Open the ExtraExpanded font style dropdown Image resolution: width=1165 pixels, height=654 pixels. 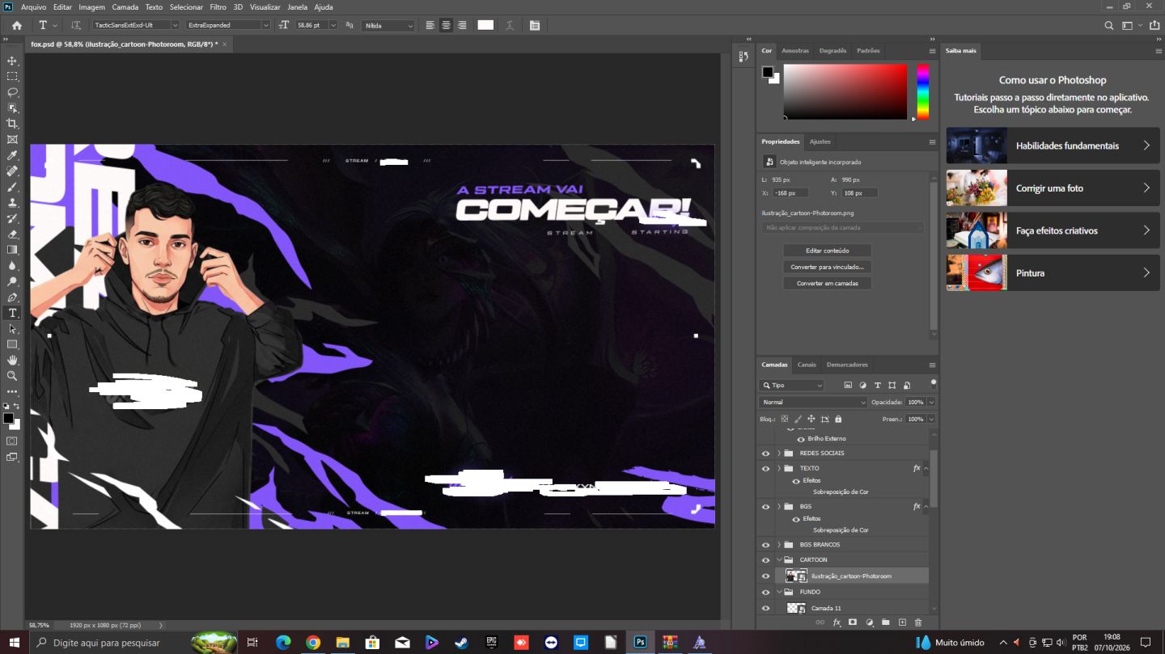[x=228, y=25]
